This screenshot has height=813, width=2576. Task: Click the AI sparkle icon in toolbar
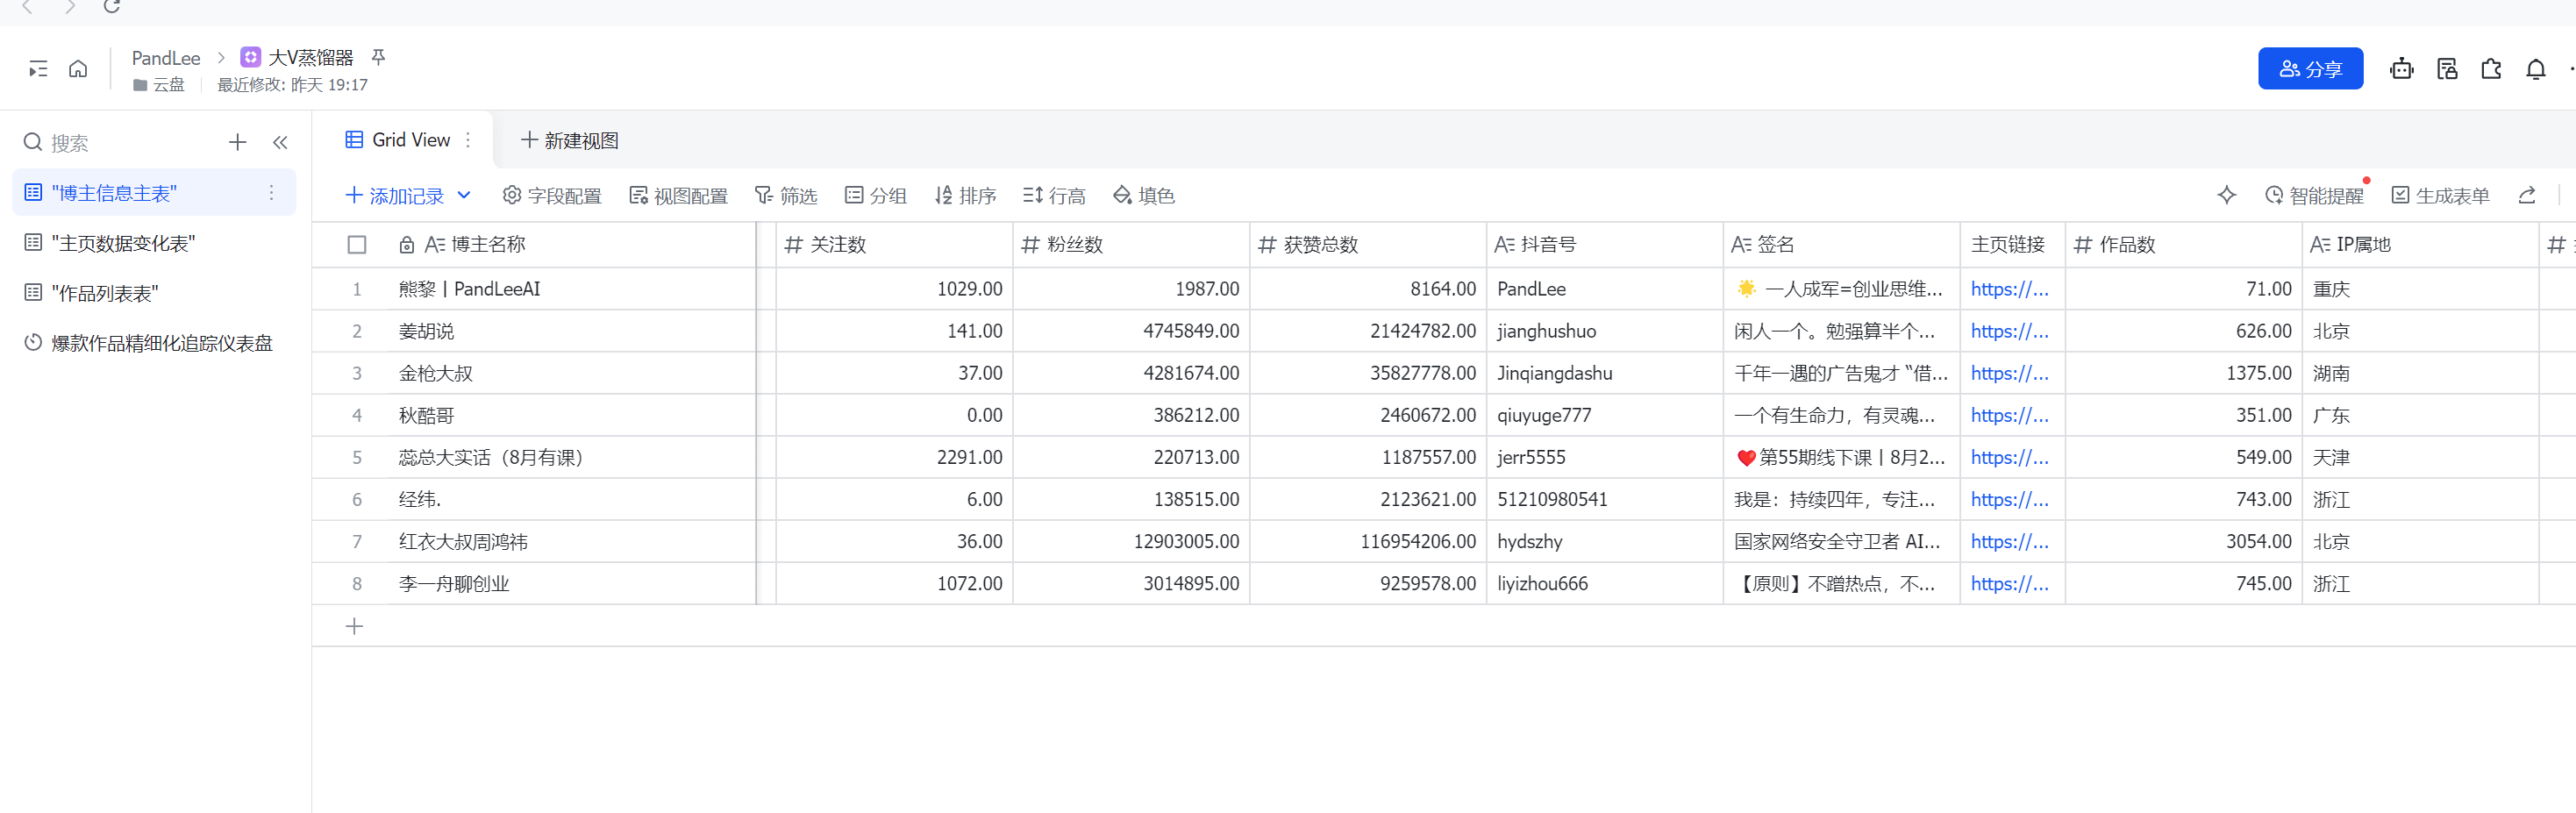click(2226, 195)
